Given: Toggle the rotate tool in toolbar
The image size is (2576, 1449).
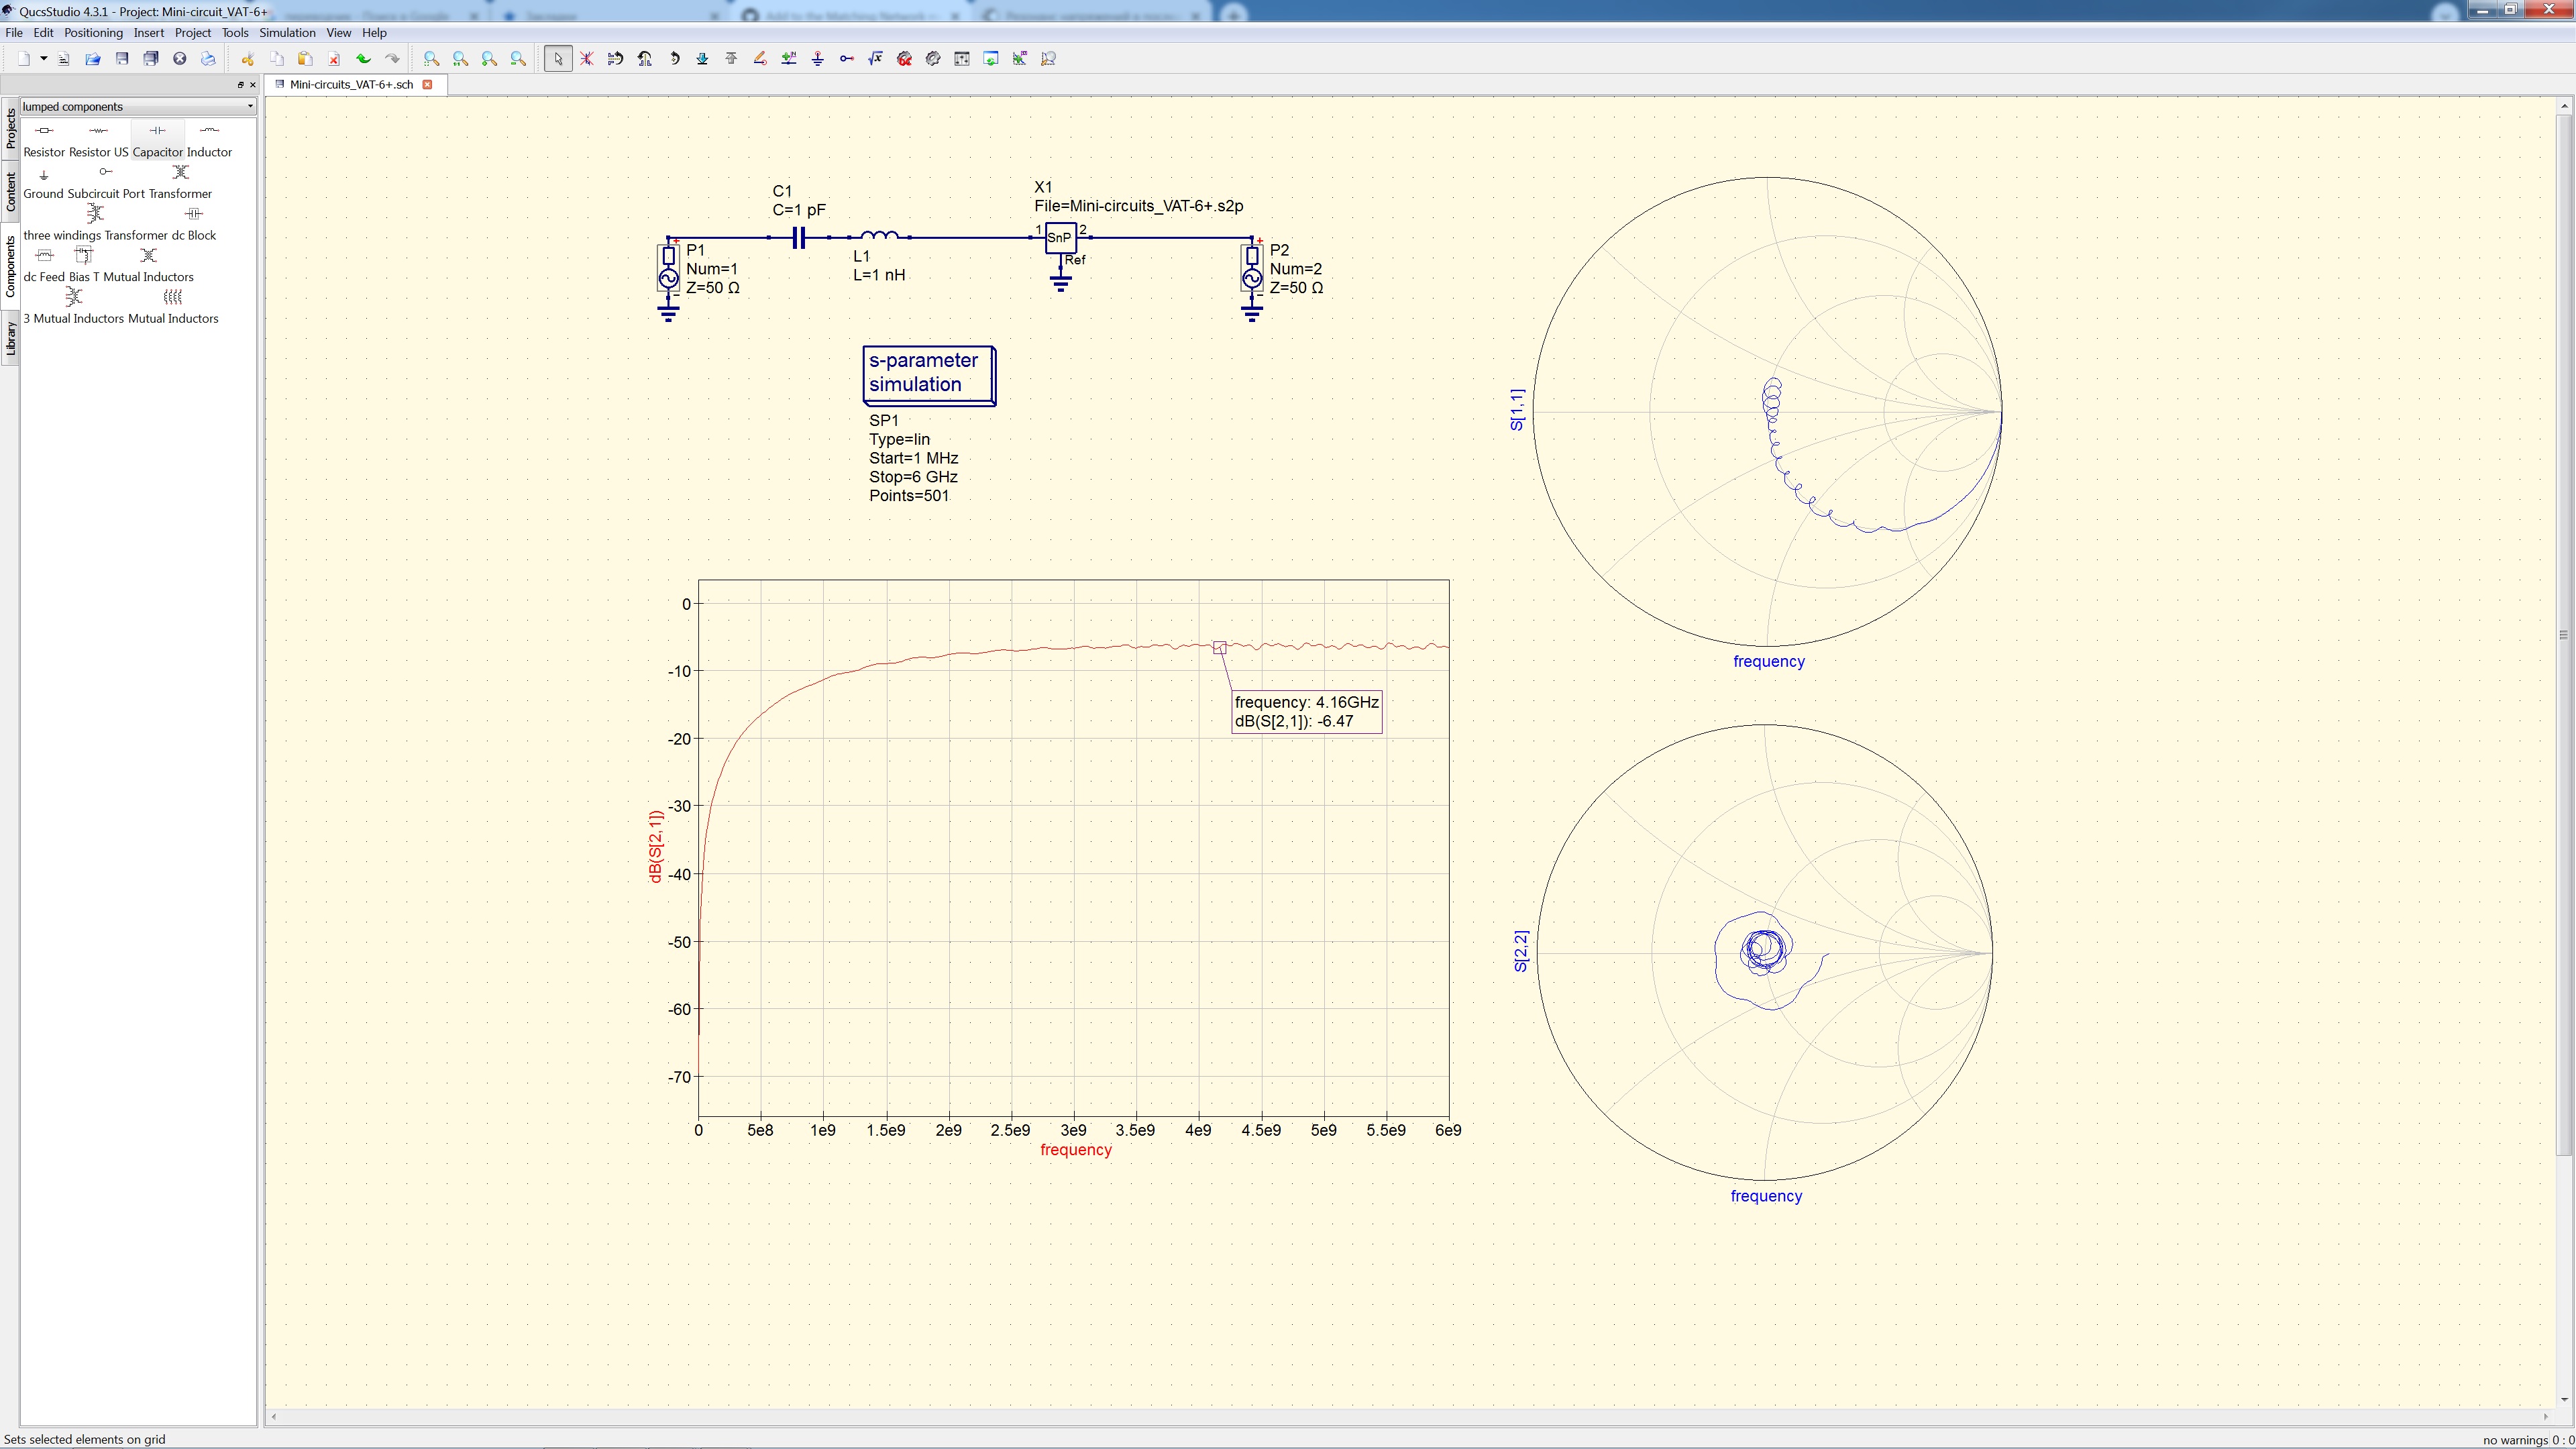Looking at the screenshot, I should tap(674, 59).
